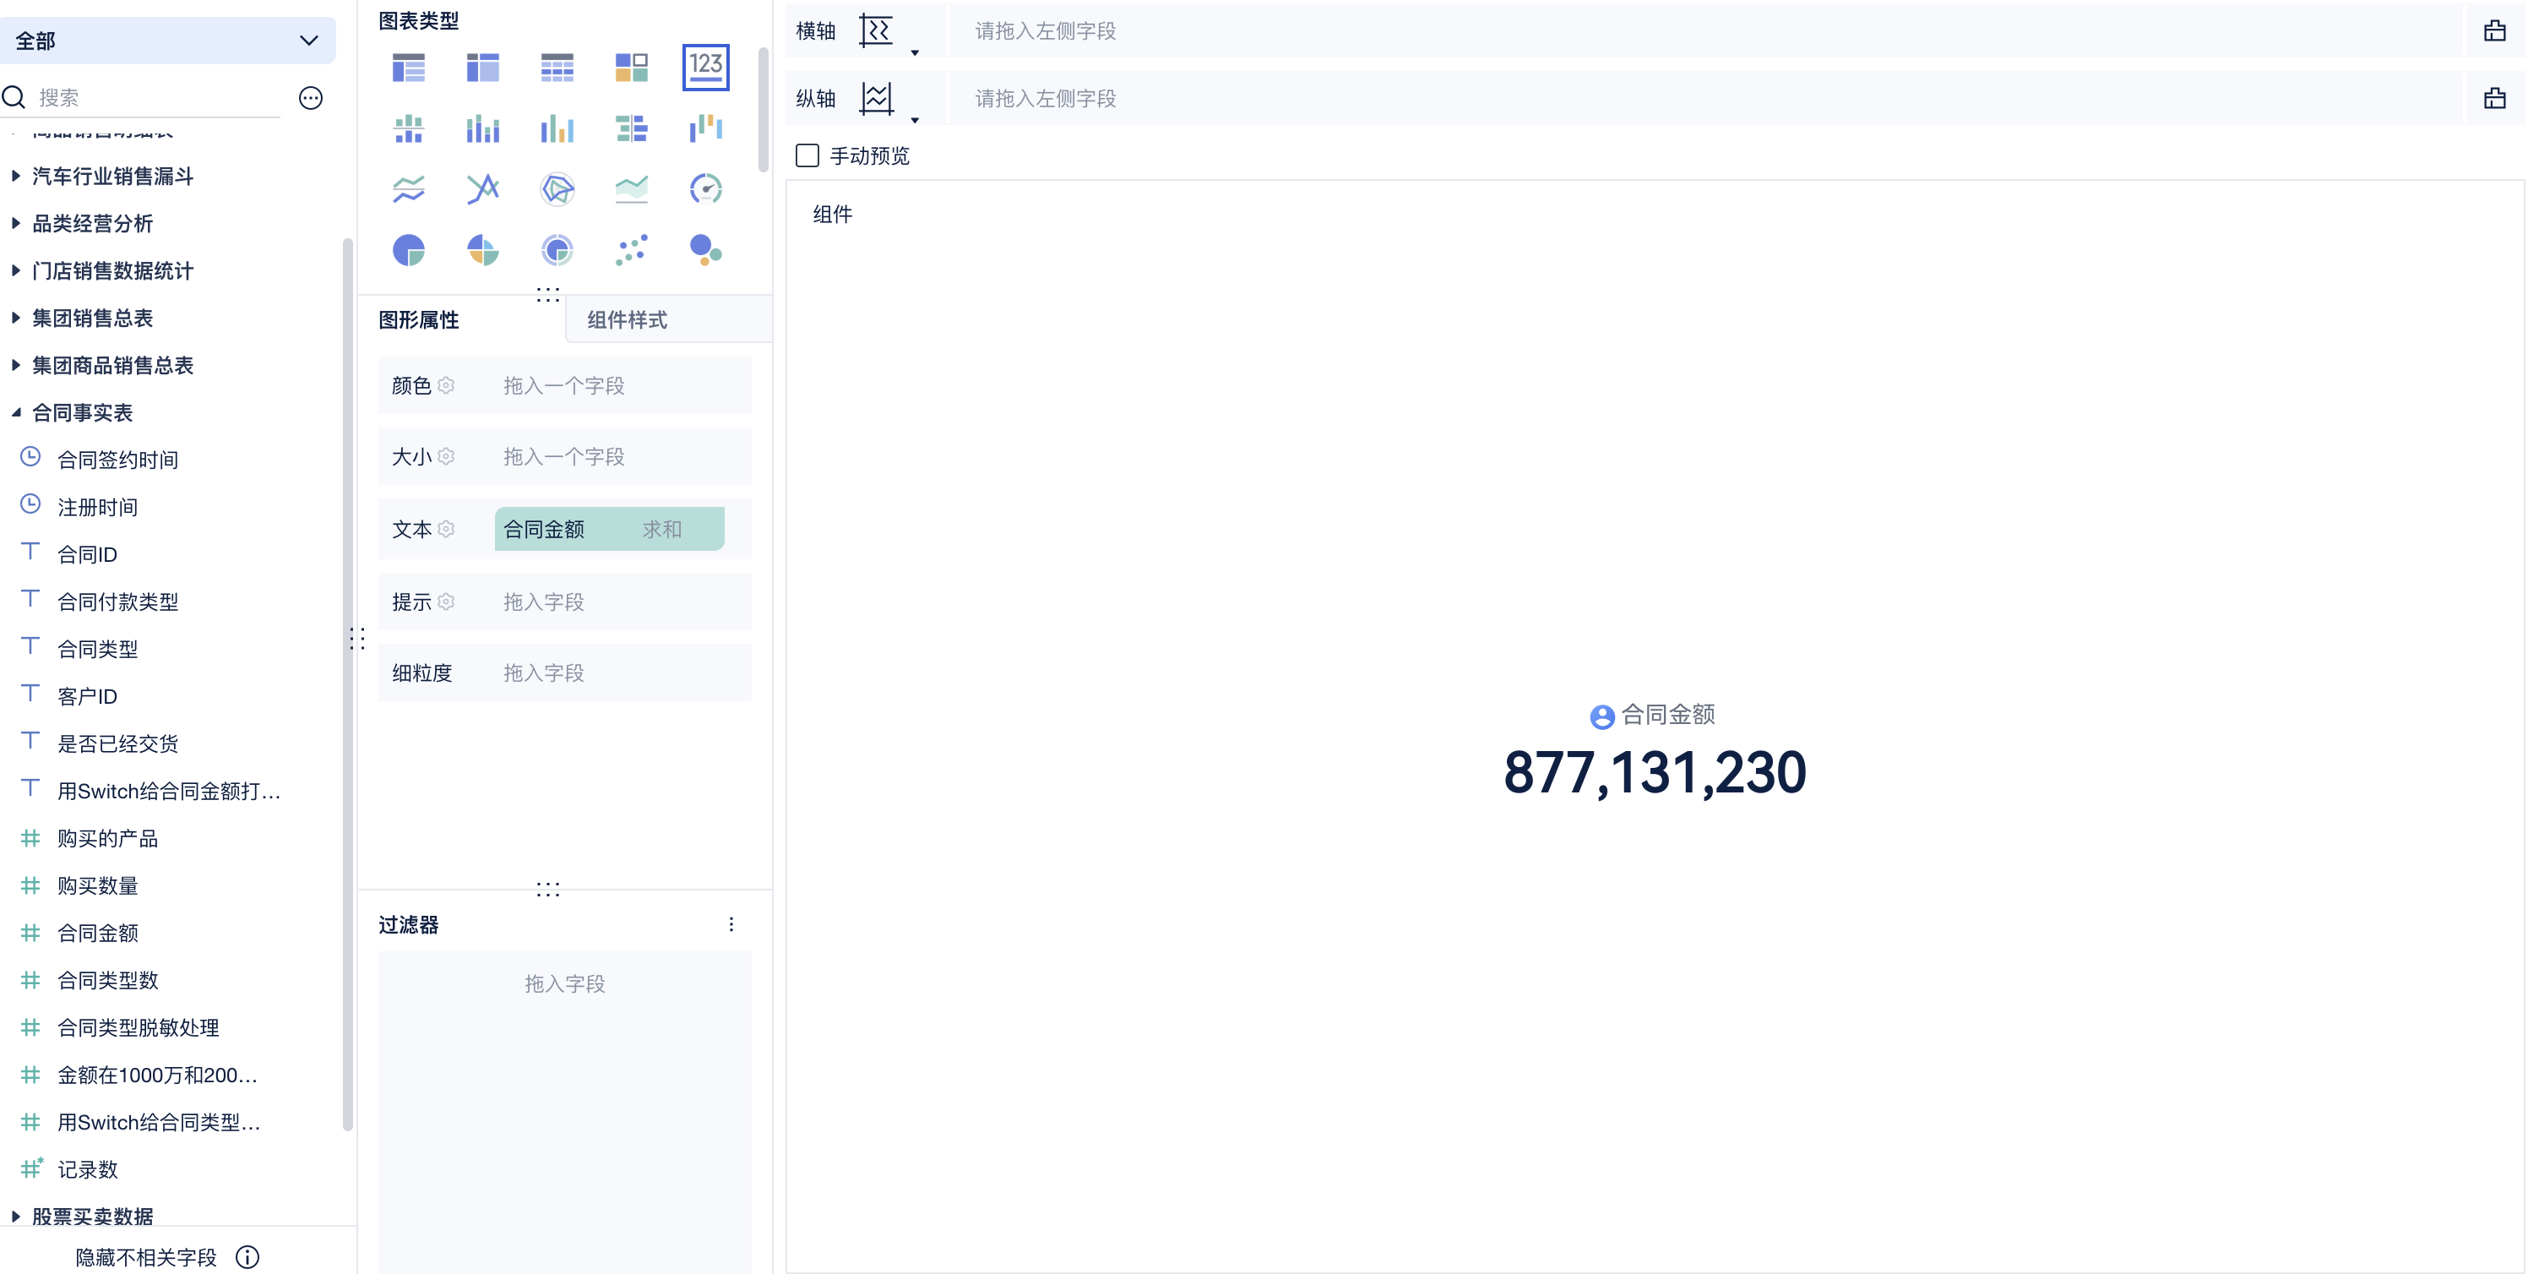Choose the pie chart type icon
The height and width of the screenshot is (1274, 2539).
click(x=408, y=250)
